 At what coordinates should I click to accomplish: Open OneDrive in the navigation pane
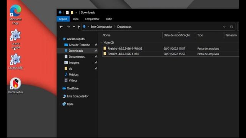click(x=73, y=89)
